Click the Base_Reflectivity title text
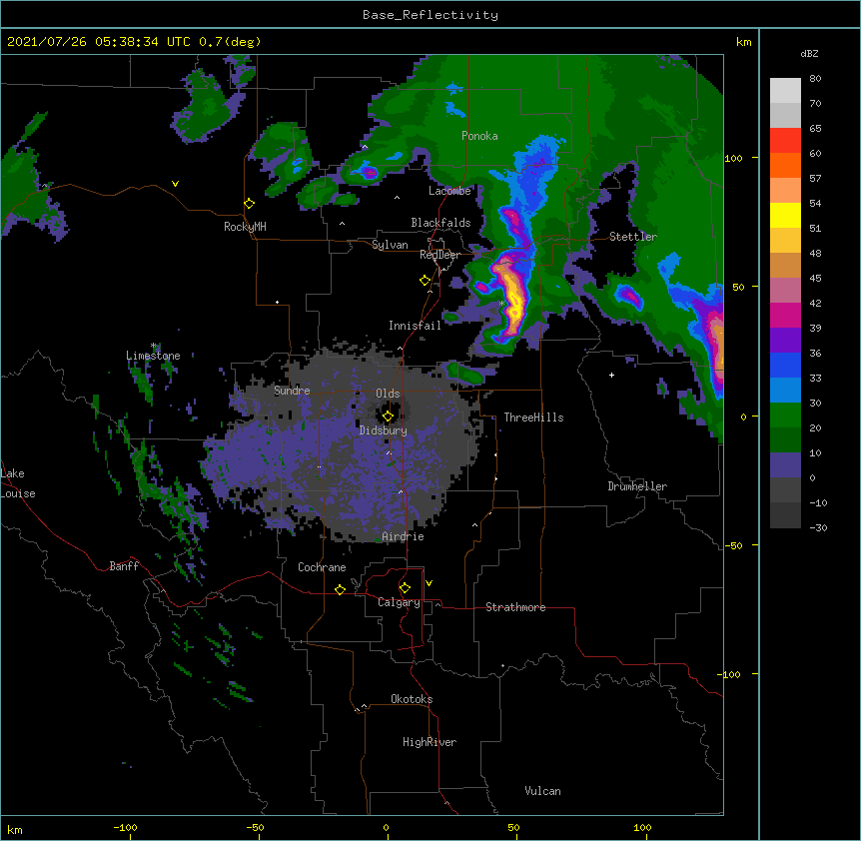Screen dimensions: 861x841 430,15
